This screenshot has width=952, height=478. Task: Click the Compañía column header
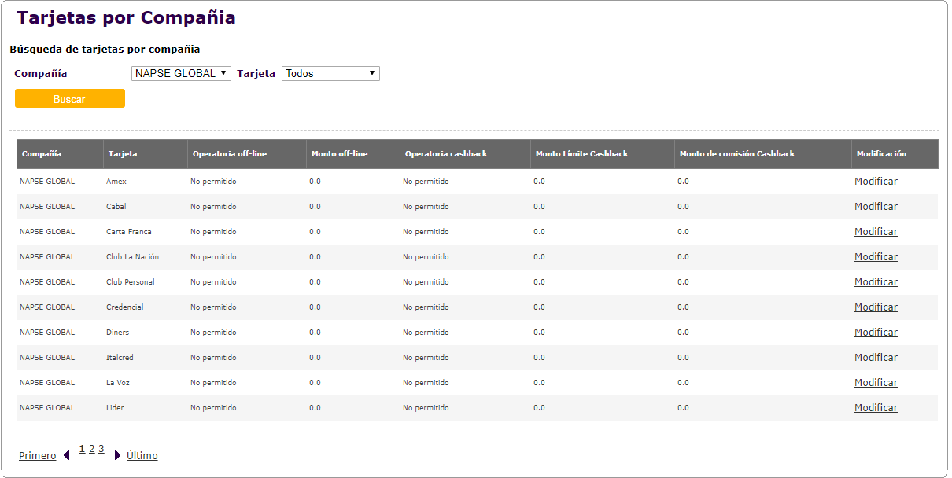tap(42, 154)
